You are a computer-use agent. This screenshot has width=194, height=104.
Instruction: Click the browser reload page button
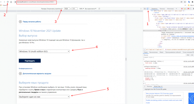tap(7, 2)
